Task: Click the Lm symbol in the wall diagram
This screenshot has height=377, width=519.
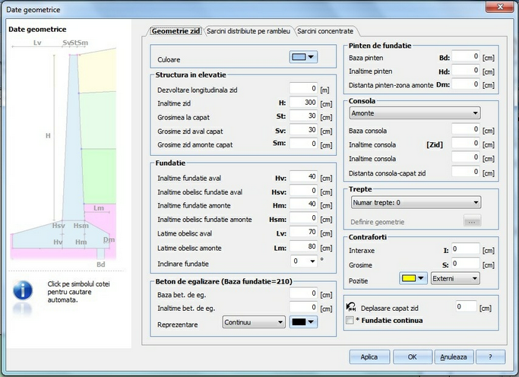Action: pos(99,208)
